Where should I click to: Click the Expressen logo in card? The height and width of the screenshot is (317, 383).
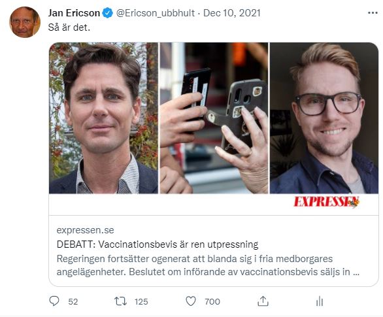[327, 202]
